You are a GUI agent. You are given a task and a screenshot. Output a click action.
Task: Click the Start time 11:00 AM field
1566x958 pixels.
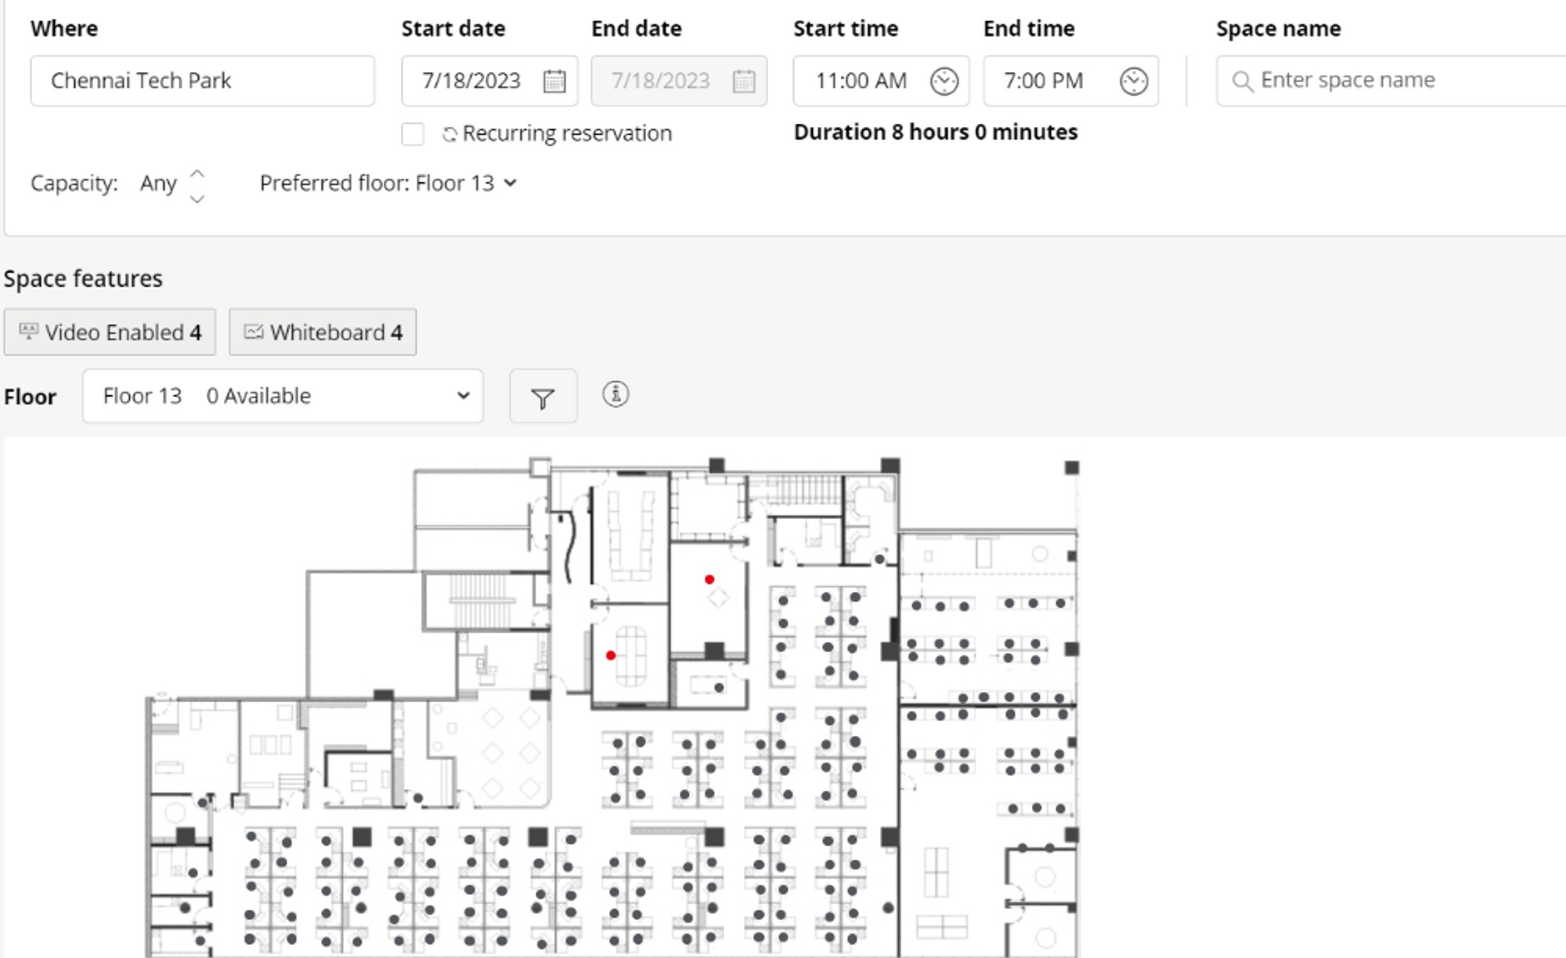point(881,80)
